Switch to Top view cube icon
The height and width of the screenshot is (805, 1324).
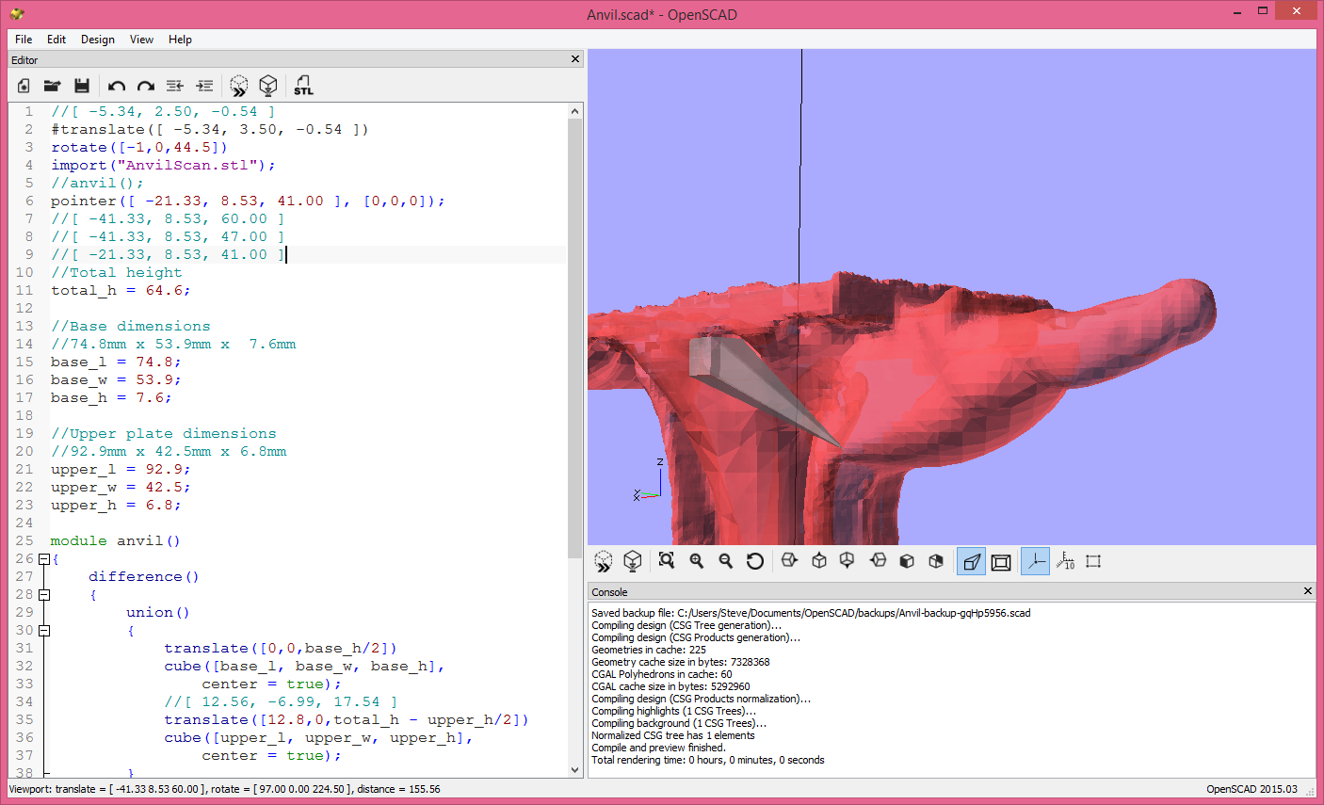coord(819,561)
